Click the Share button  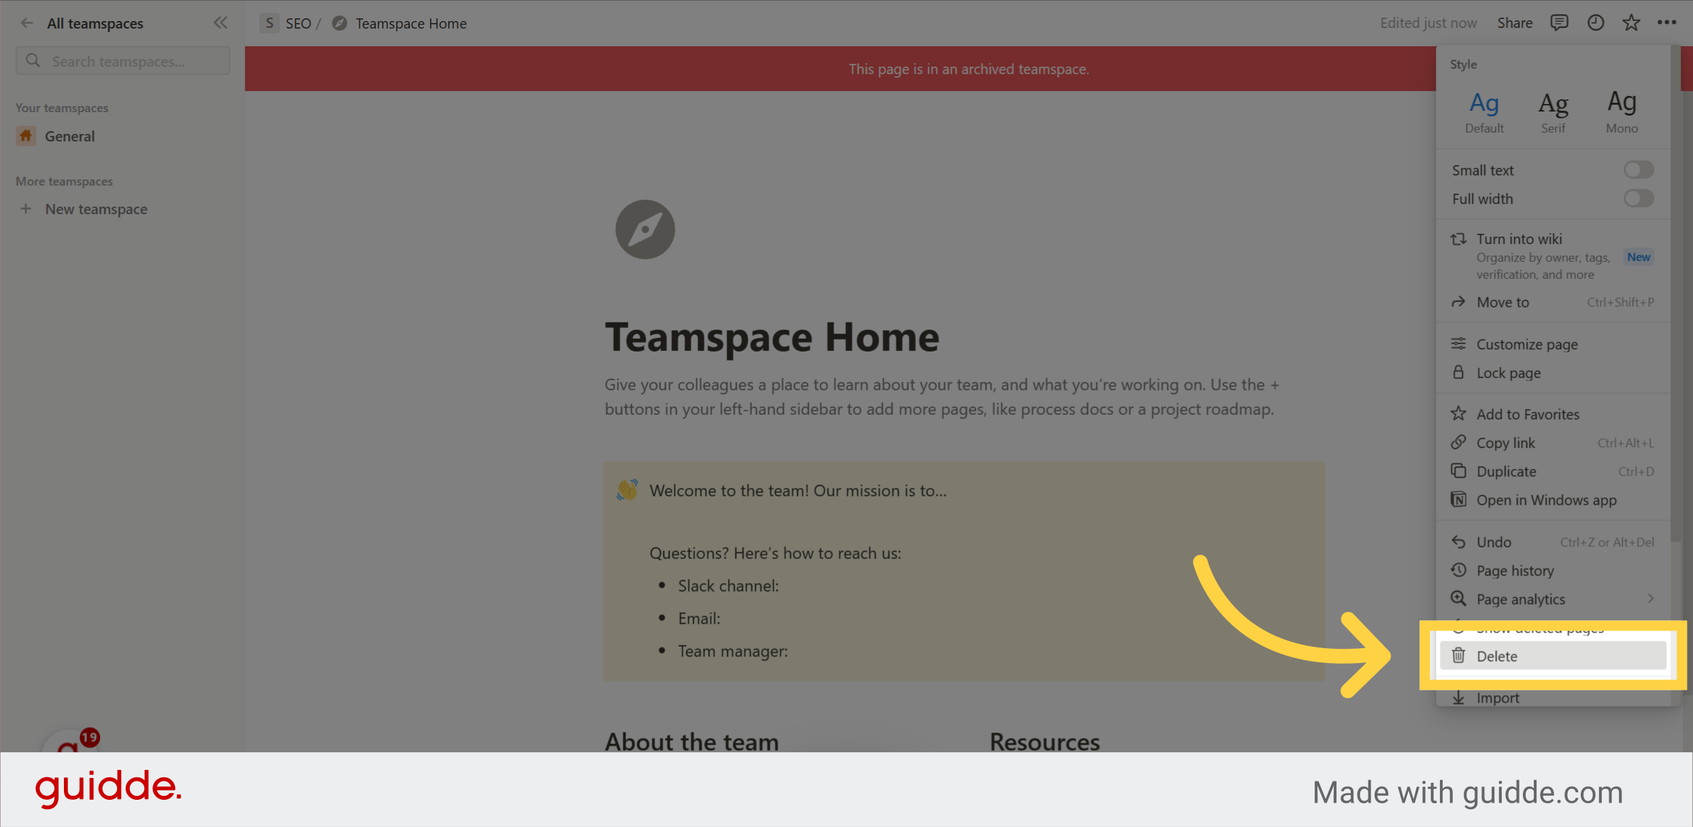coord(1514,22)
